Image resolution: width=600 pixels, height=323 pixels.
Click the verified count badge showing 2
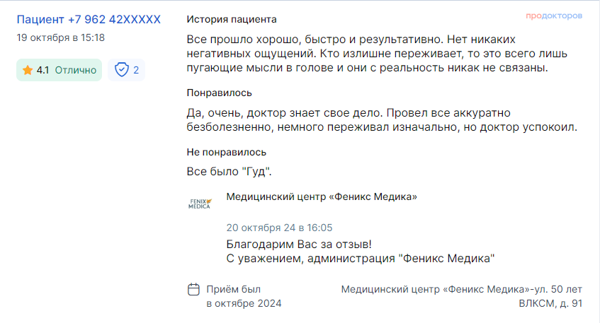coord(126,70)
